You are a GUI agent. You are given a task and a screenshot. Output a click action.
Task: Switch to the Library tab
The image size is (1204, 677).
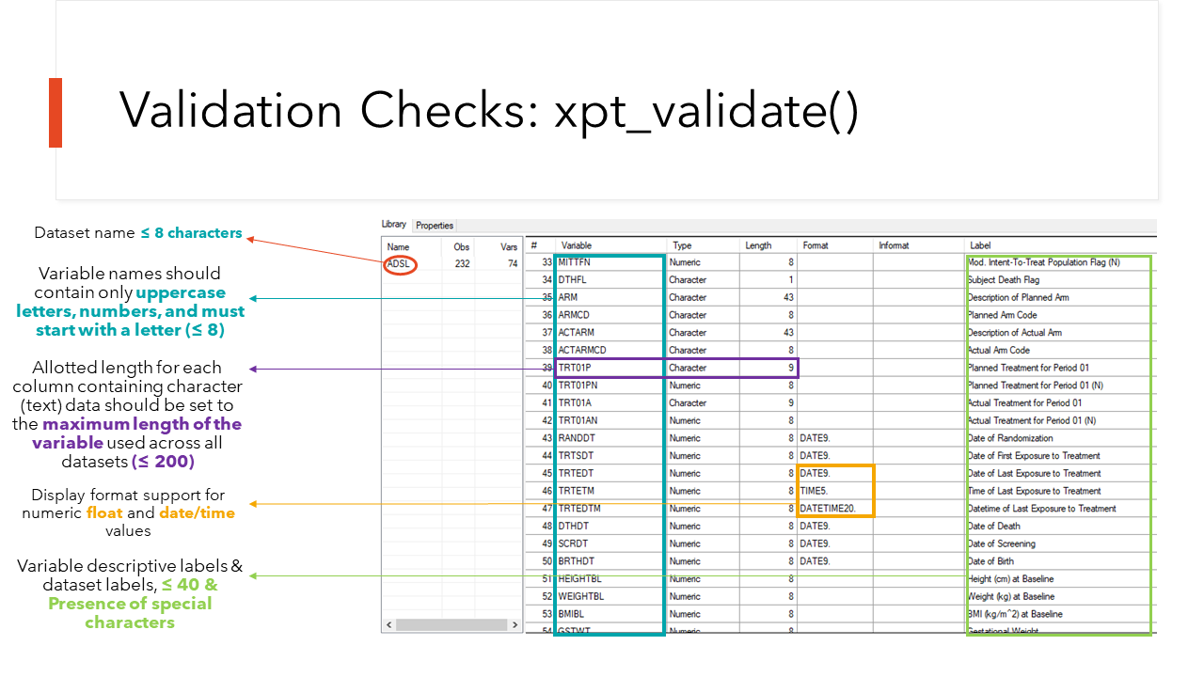click(394, 225)
